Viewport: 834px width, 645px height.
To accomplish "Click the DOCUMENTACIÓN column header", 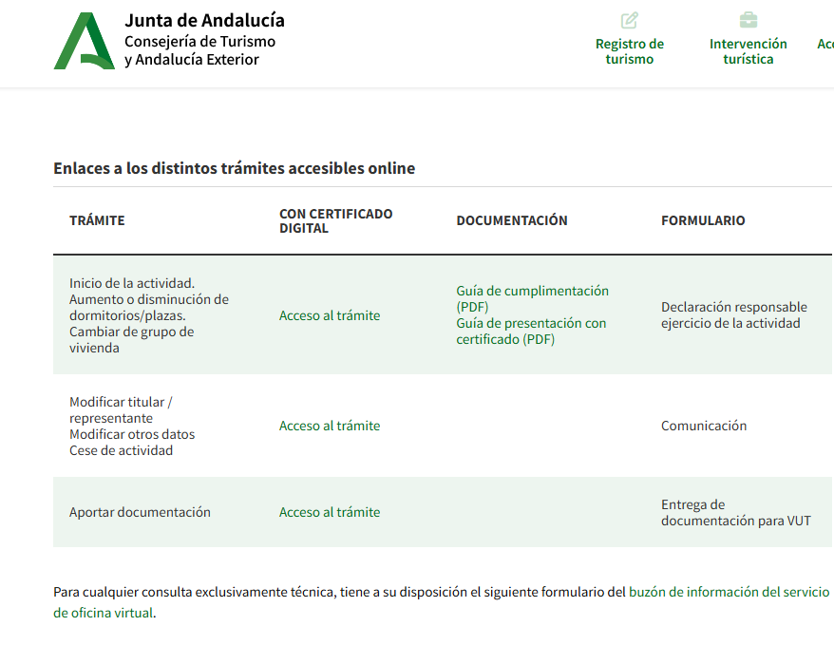I will coord(512,219).
